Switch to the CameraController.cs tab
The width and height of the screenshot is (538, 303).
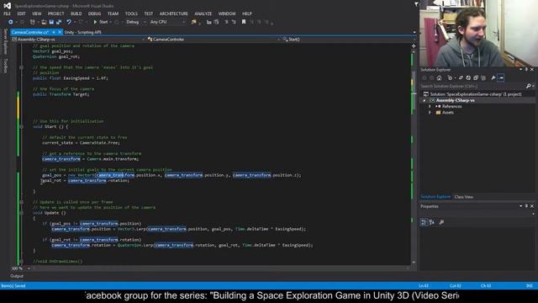tap(30, 32)
